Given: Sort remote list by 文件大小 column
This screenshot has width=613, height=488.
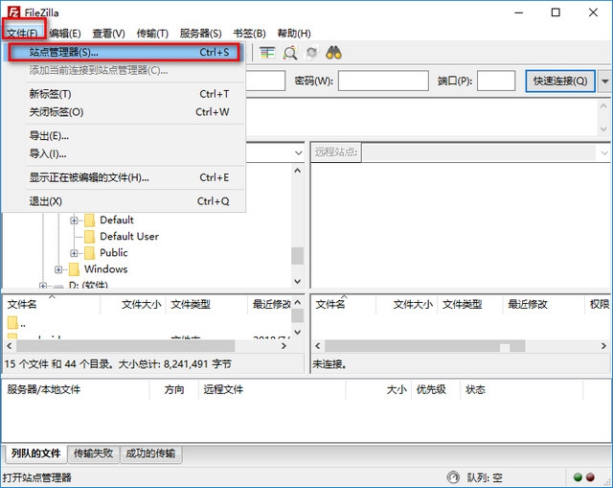Looking at the screenshot, I should click(x=406, y=305).
